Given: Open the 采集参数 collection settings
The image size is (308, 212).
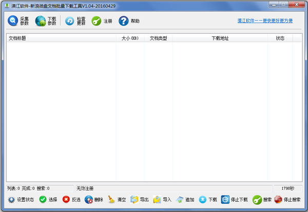Looking at the screenshot, I should (18, 21).
